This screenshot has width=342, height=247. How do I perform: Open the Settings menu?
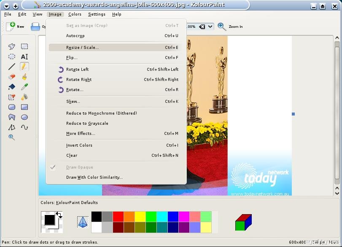pyautogui.click(x=97, y=14)
